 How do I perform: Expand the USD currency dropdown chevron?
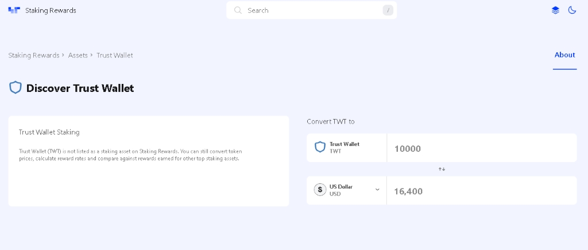pyautogui.click(x=377, y=190)
